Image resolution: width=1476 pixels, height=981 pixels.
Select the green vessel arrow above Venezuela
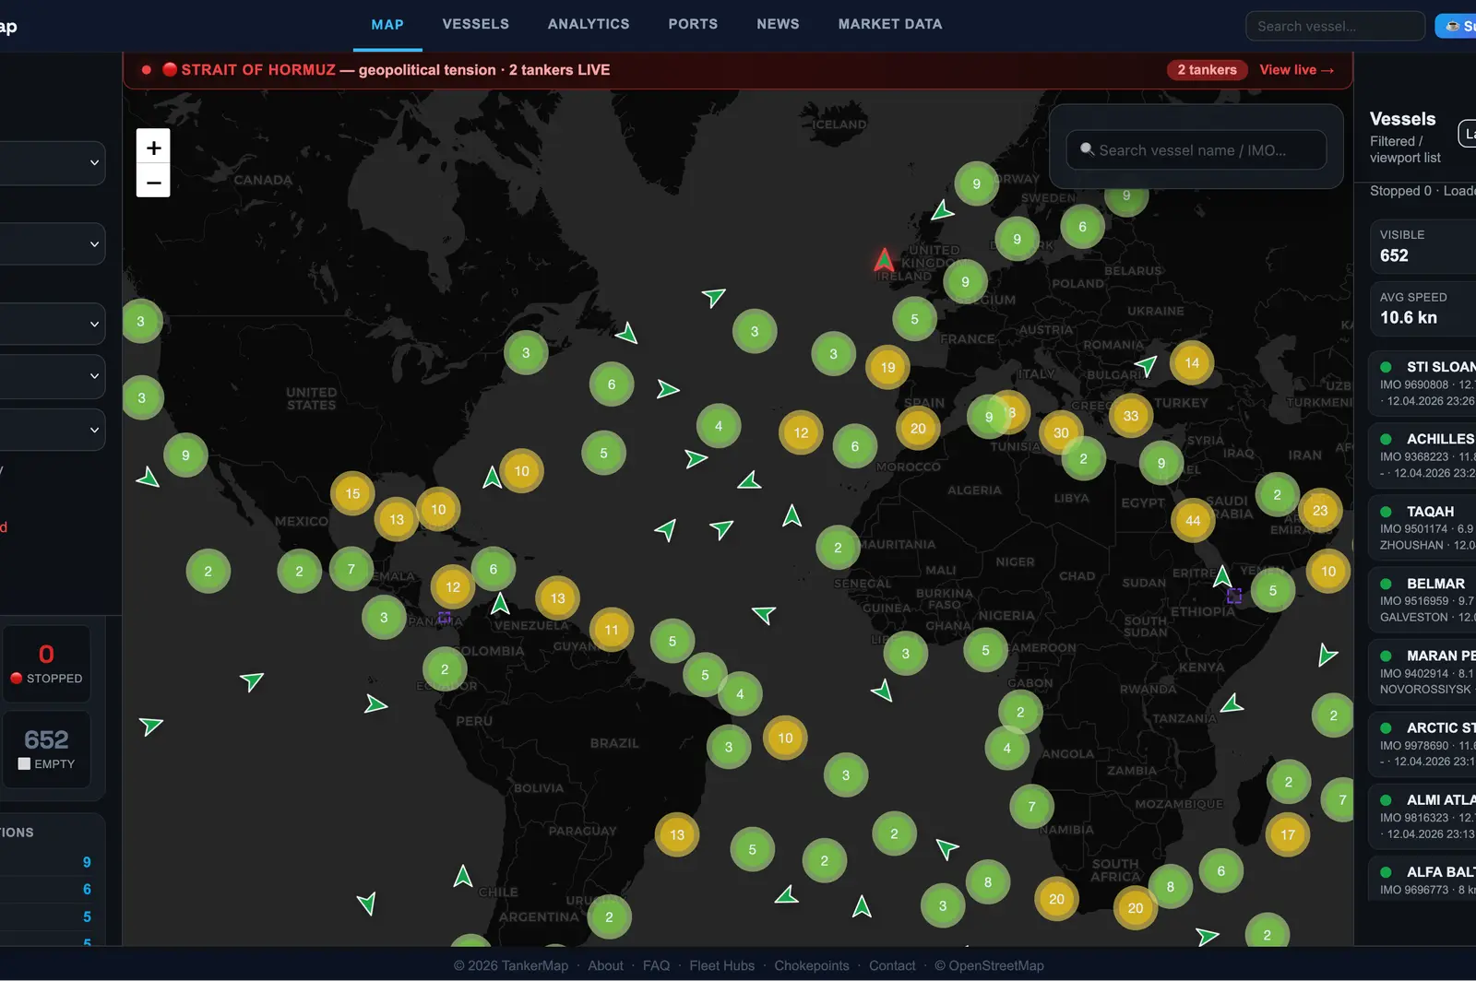(500, 605)
